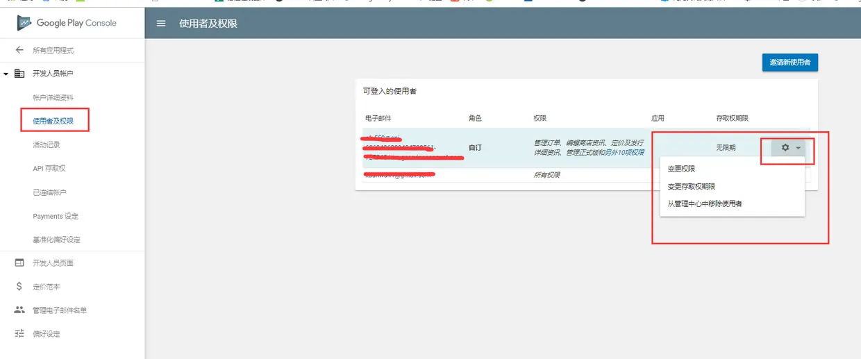Open the hamburger menu in the header
Image resolution: width=861 pixels, height=359 pixels.
point(161,24)
